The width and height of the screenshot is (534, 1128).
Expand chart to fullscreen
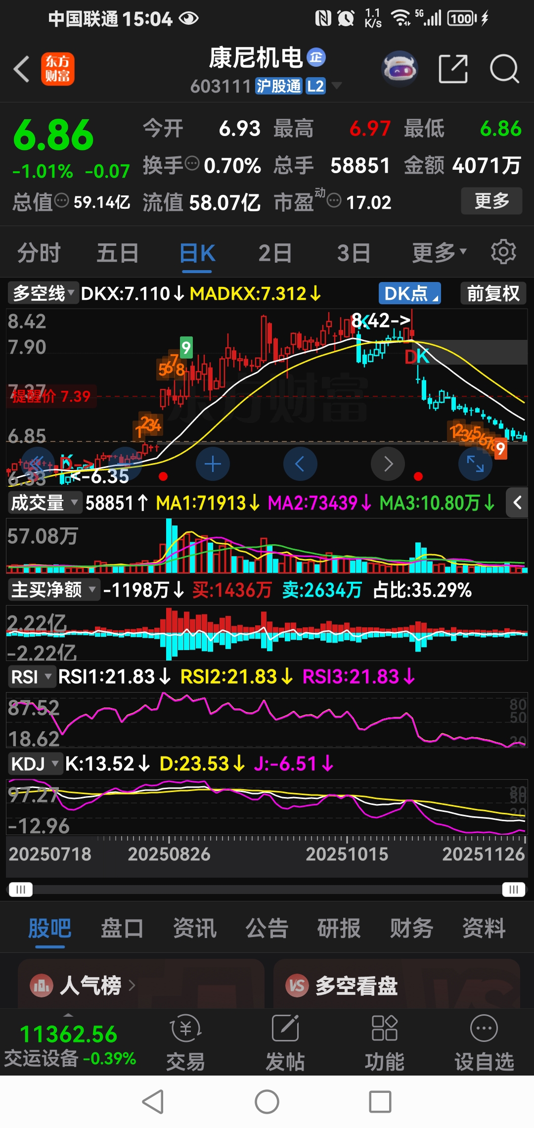pos(475,464)
